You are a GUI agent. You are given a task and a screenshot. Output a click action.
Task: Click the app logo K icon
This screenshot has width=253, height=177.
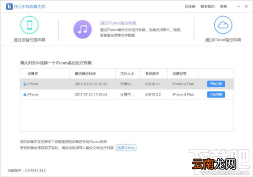tap(9, 6)
